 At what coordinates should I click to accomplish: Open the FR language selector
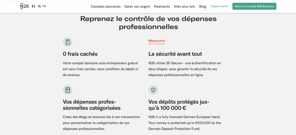44,6
